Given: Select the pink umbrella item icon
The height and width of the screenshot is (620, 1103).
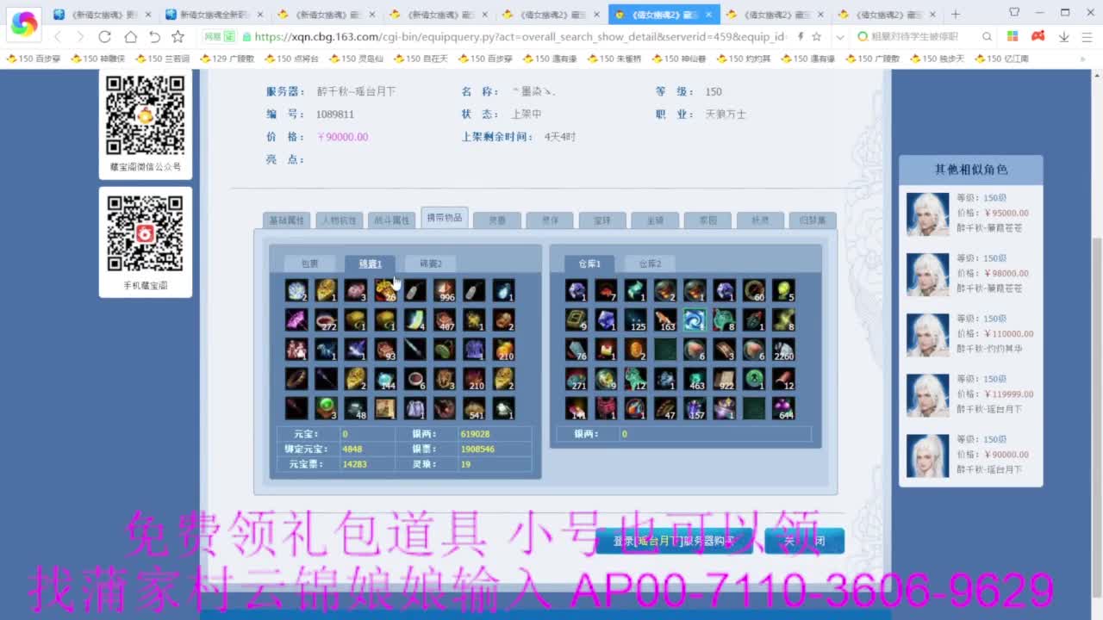Looking at the screenshot, I should coord(296,320).
